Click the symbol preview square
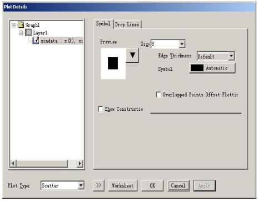258x201 pixels. [113, 63]
